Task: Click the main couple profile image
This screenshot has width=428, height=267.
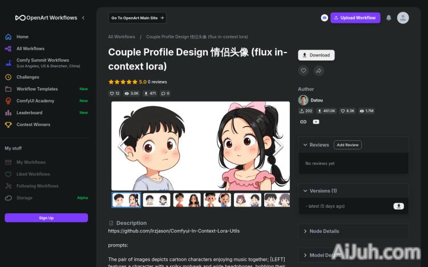Action: (201, 146)
